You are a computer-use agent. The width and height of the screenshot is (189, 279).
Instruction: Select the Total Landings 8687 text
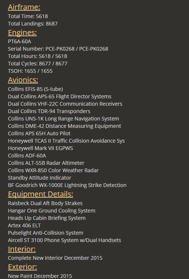[x=33, y=24]
